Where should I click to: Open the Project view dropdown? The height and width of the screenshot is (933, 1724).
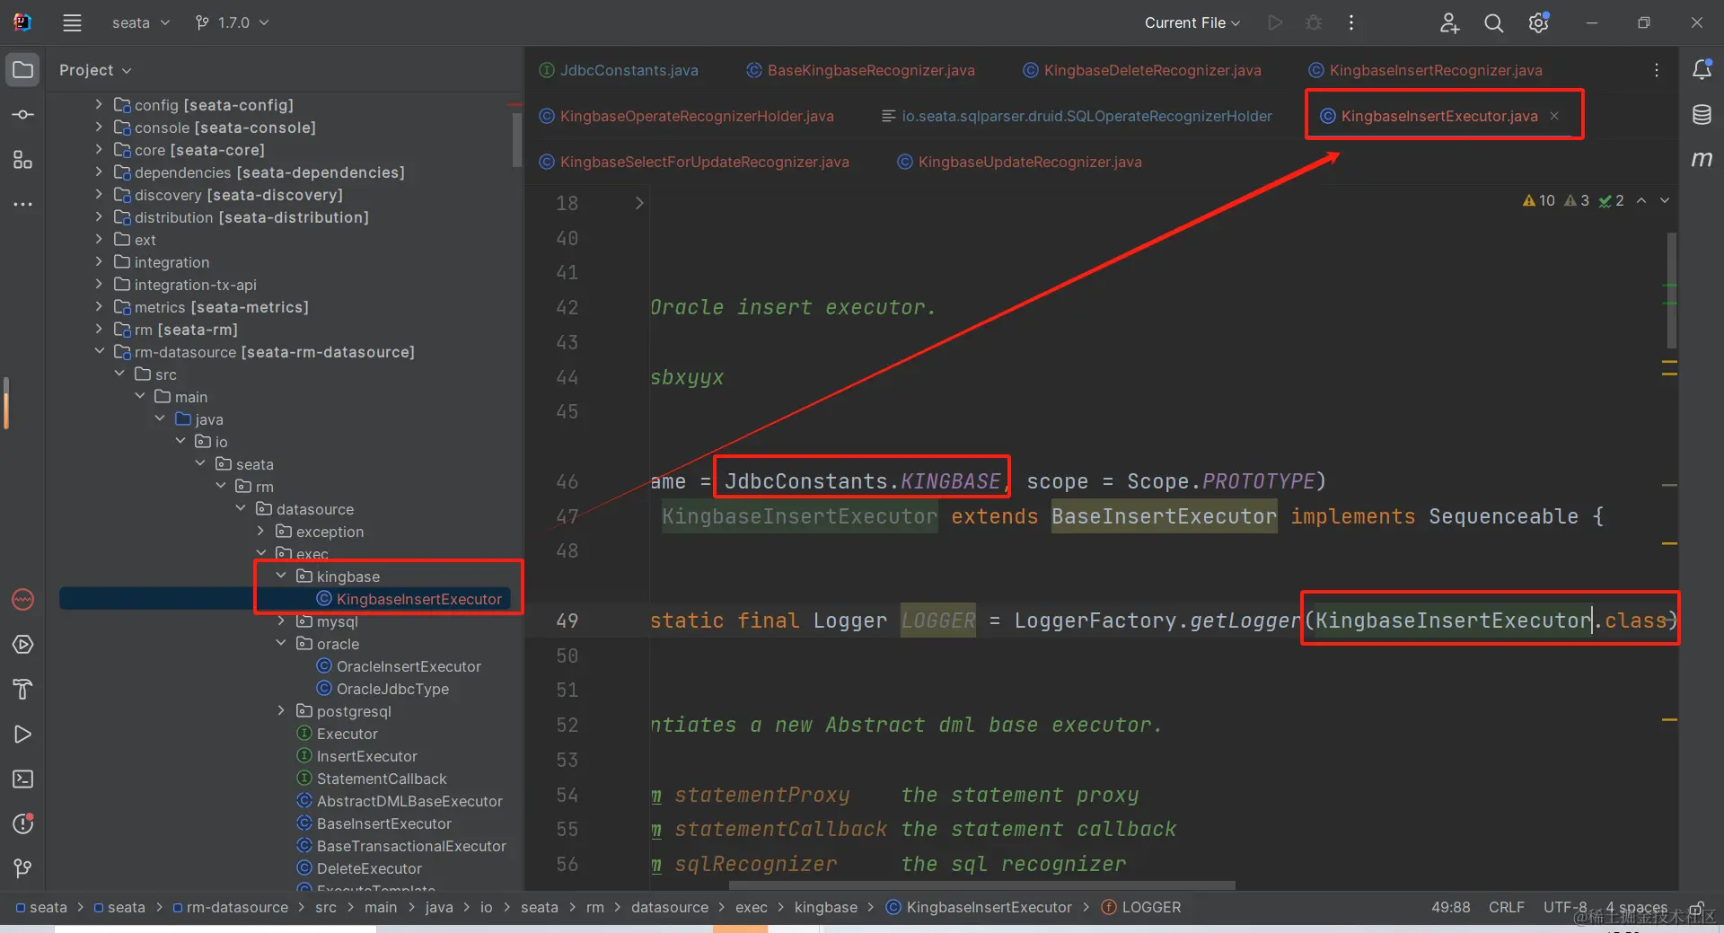[95, 70]
